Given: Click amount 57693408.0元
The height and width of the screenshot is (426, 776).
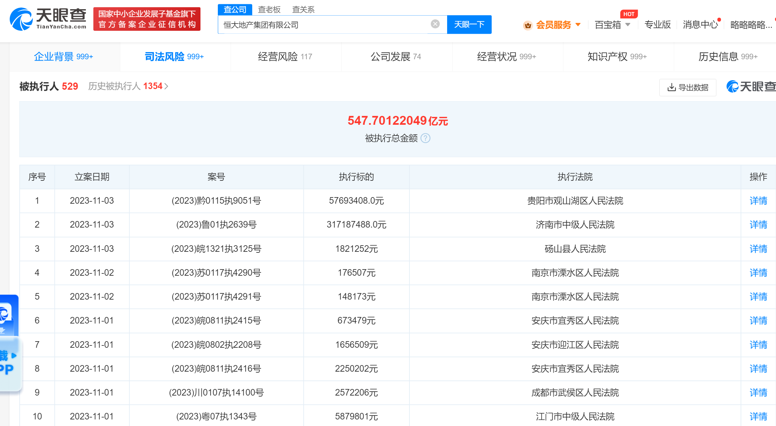Looking at the screenshot, I should [x=356, y=201].
